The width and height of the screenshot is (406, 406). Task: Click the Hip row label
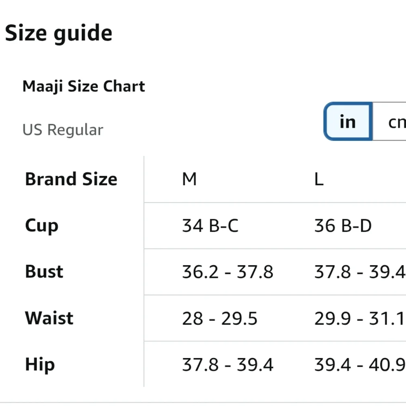39,364
